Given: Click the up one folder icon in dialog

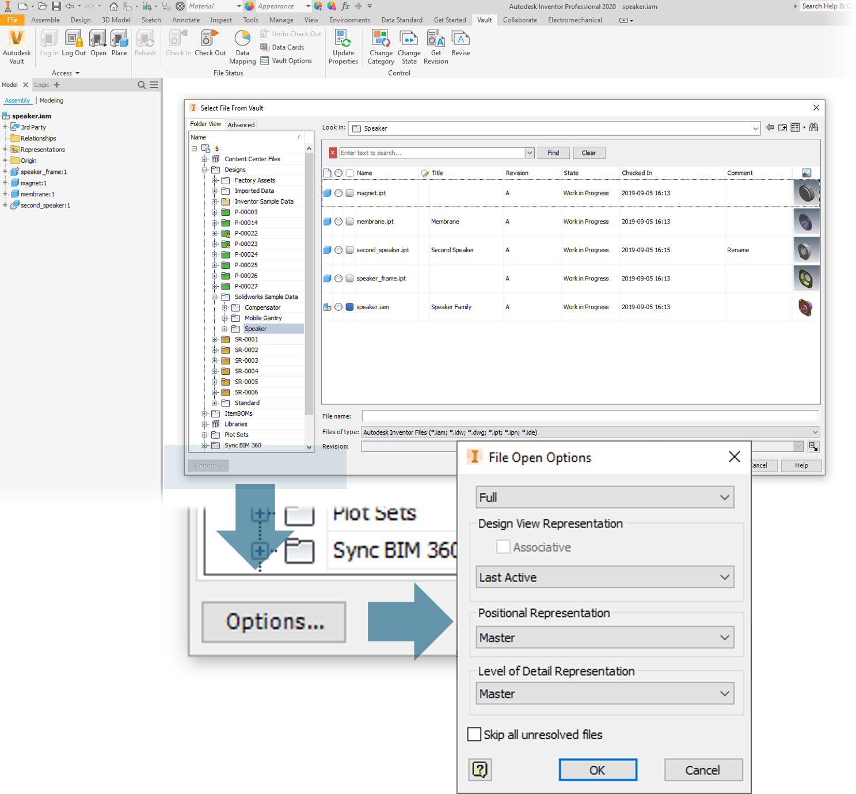Looking at the screenshot, I should [782, 128].
